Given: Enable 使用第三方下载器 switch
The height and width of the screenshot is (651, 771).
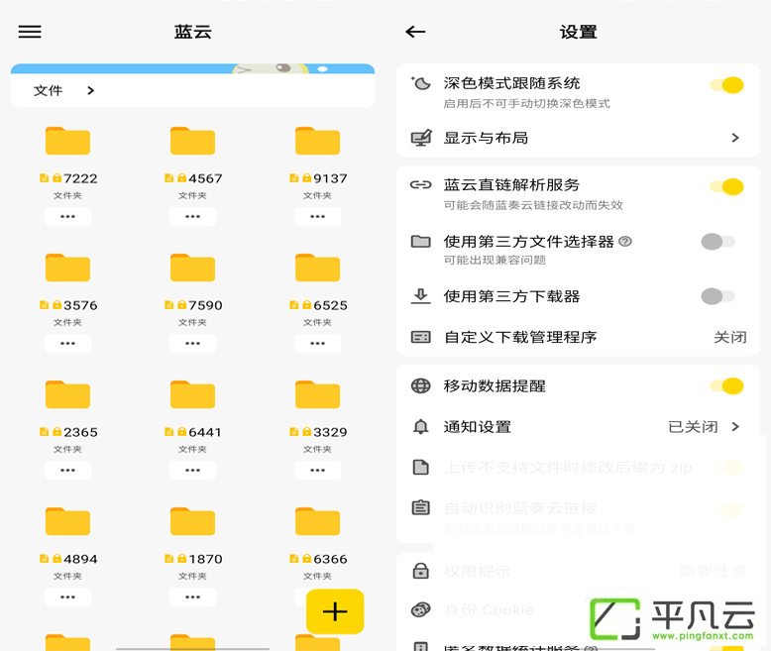Looking at the screenshot, I should tap(718, 296).
